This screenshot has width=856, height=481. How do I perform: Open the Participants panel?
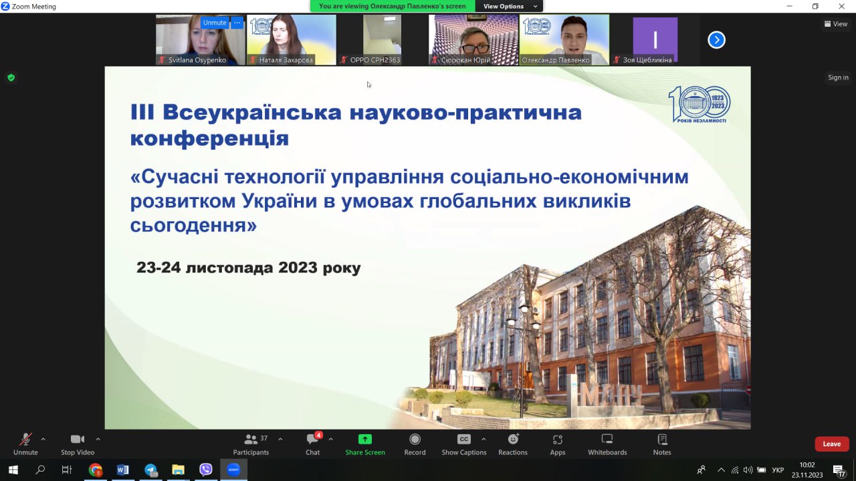[x=251, y=444]
